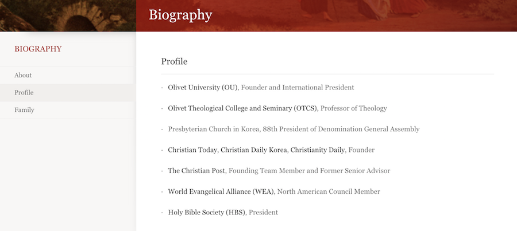
Task: Go to the Family sidebar page
Action: coord(24,109)
